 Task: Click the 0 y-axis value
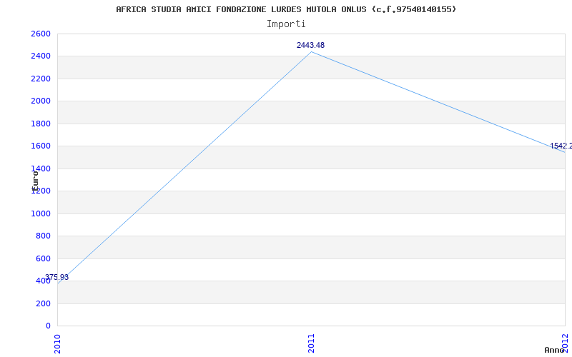point(48,326)
